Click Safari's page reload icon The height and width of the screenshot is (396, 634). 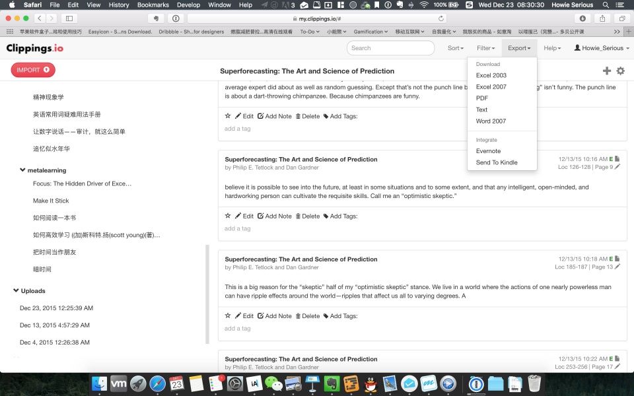click(440, 18)
